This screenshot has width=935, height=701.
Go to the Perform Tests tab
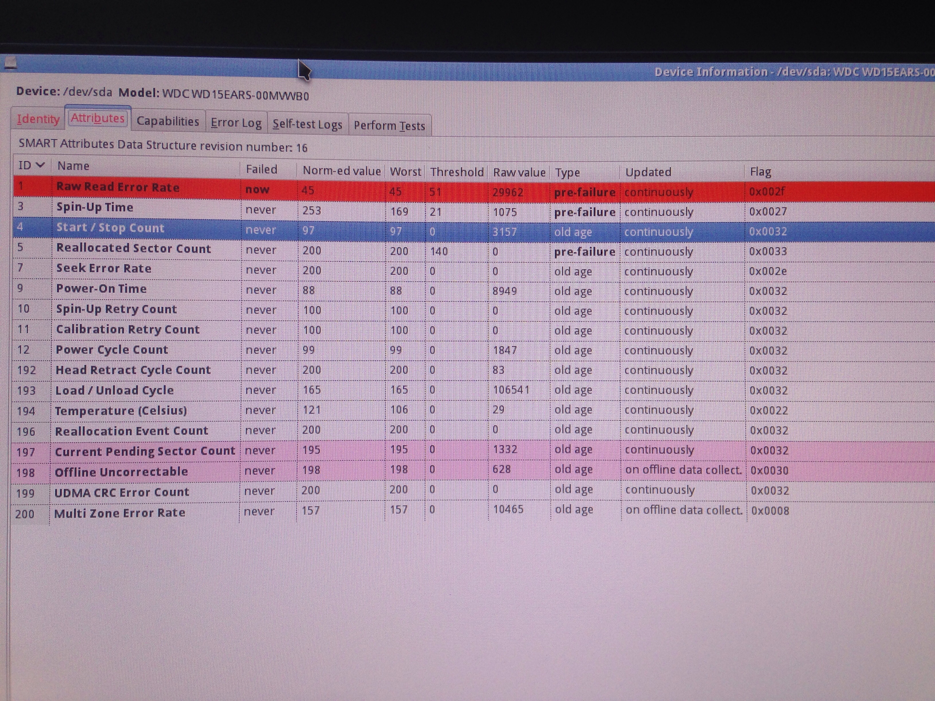point(389,125)
